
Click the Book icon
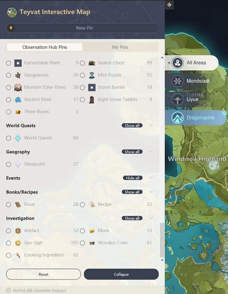click(x=18, y=205)
